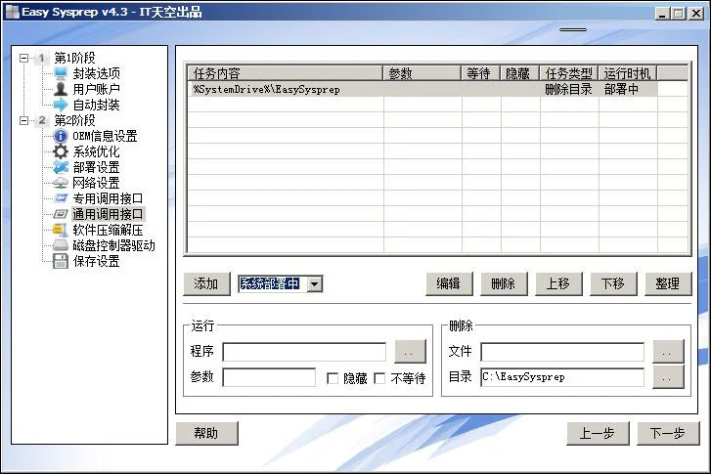Click the blue arrow icon beside 自动封装
Image resolution: width=711 pixels, height=474 pixels.
click(x=61, y=105)
